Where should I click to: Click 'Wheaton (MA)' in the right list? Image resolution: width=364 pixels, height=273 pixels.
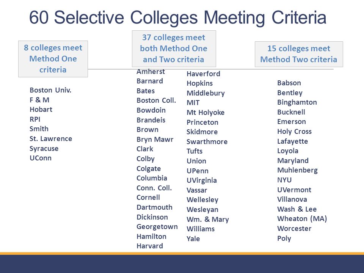click(302, 219)
